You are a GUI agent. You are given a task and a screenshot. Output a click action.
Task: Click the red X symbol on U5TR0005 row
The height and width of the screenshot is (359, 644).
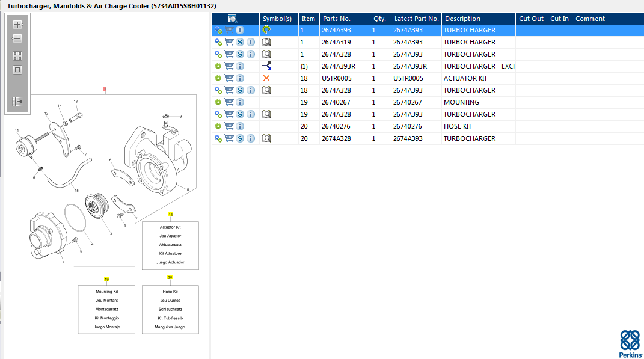tap(266, 78)
